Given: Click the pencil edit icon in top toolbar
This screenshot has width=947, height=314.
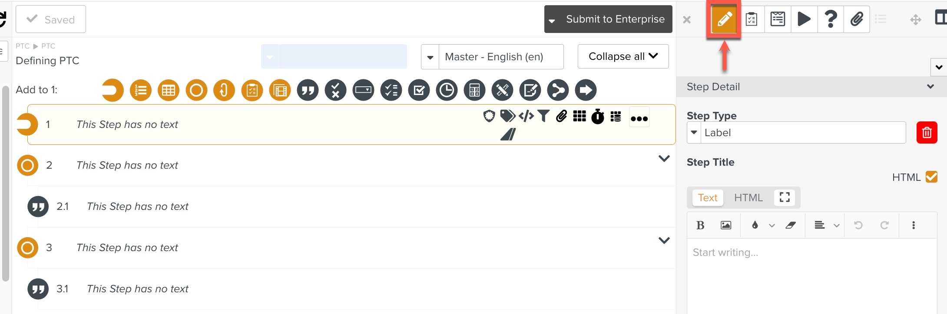Looking at the screenshot, I should pyautogui.click(x=724, y=20).
